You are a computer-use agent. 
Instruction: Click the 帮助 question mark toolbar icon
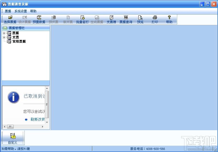(169, 19)
